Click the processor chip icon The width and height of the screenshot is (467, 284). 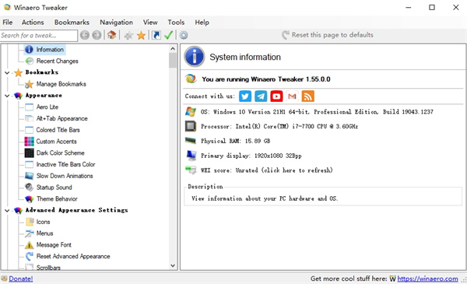191,126
